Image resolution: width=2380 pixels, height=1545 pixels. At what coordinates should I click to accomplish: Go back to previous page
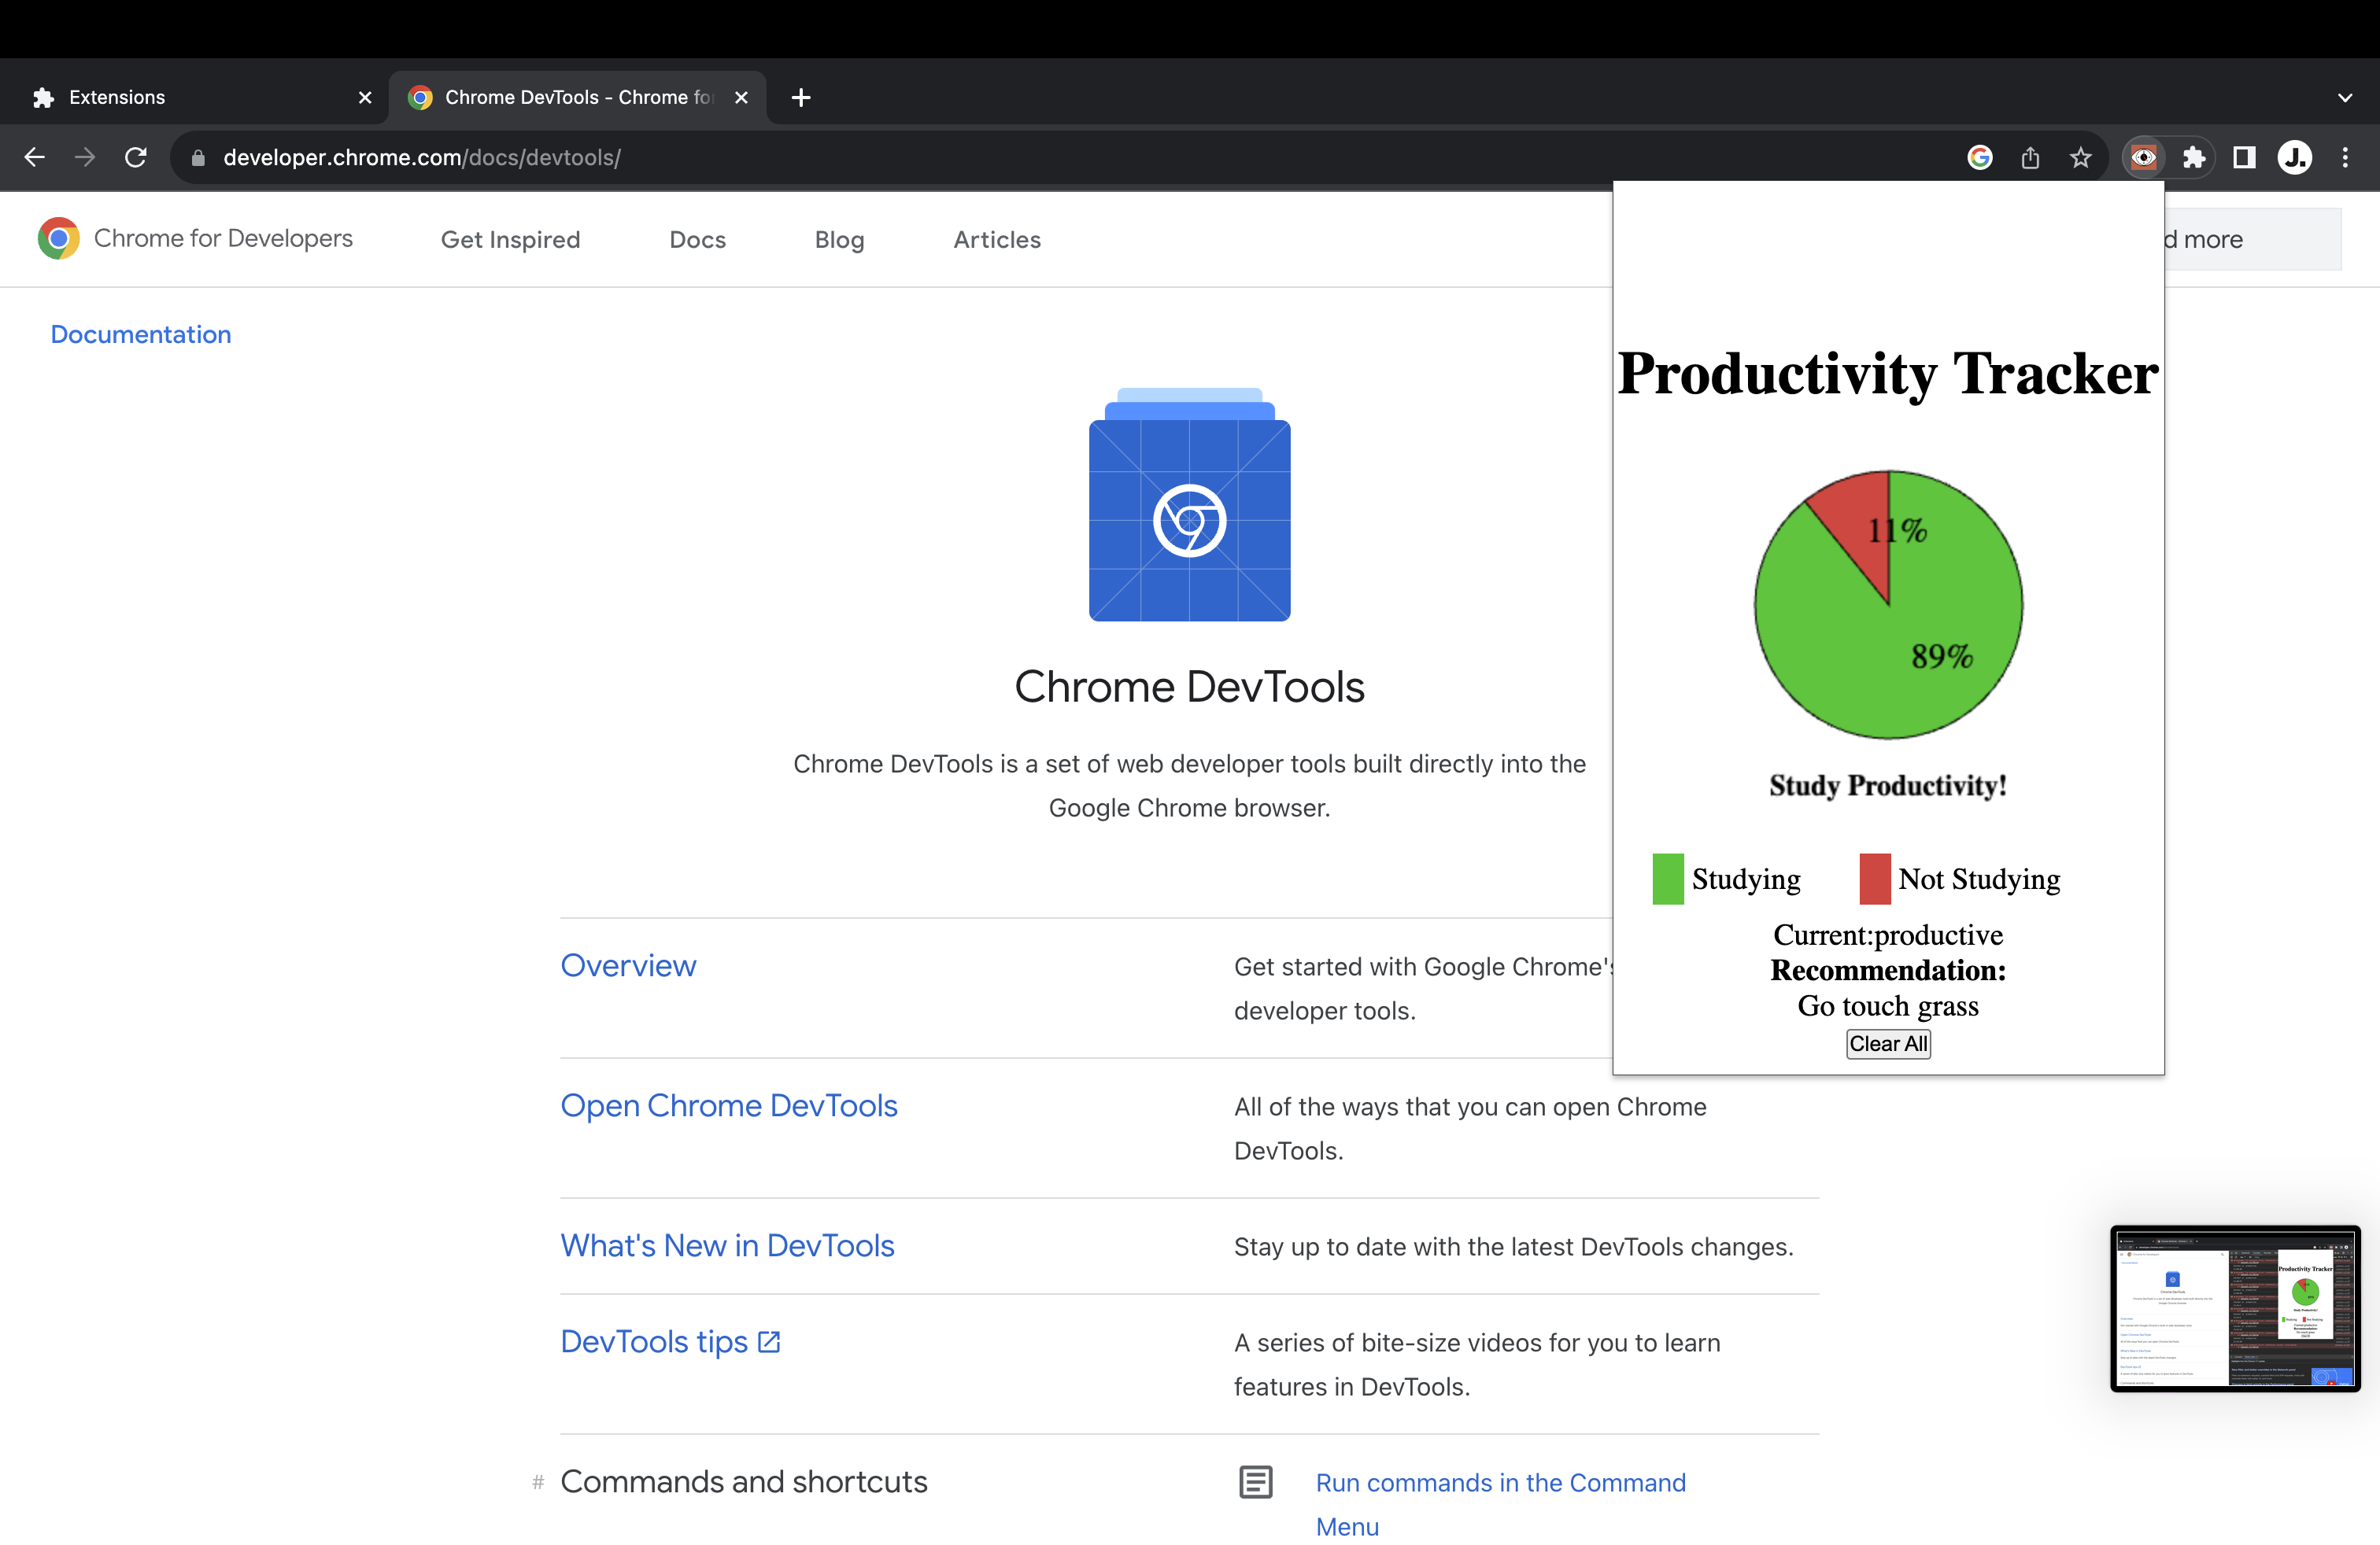tap(35, 157)
